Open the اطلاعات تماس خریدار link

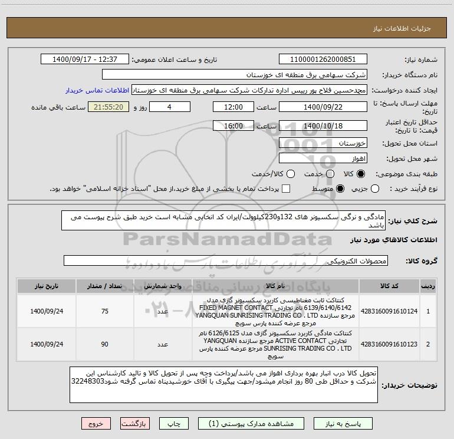tap(97, 90)
